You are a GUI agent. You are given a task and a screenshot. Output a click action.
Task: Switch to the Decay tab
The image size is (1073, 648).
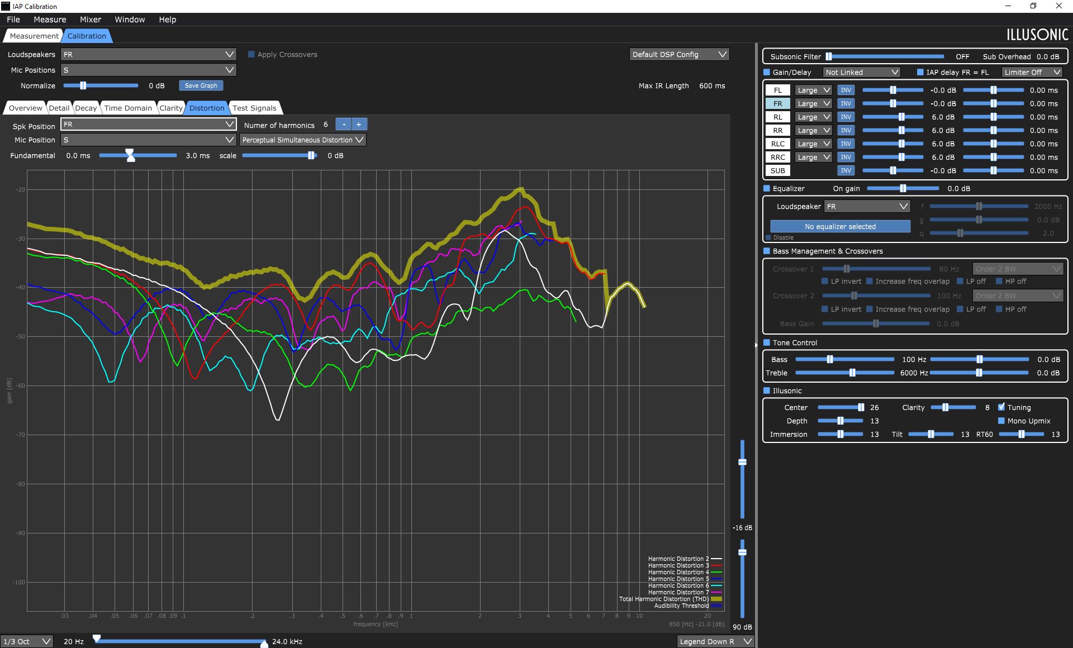86,108
